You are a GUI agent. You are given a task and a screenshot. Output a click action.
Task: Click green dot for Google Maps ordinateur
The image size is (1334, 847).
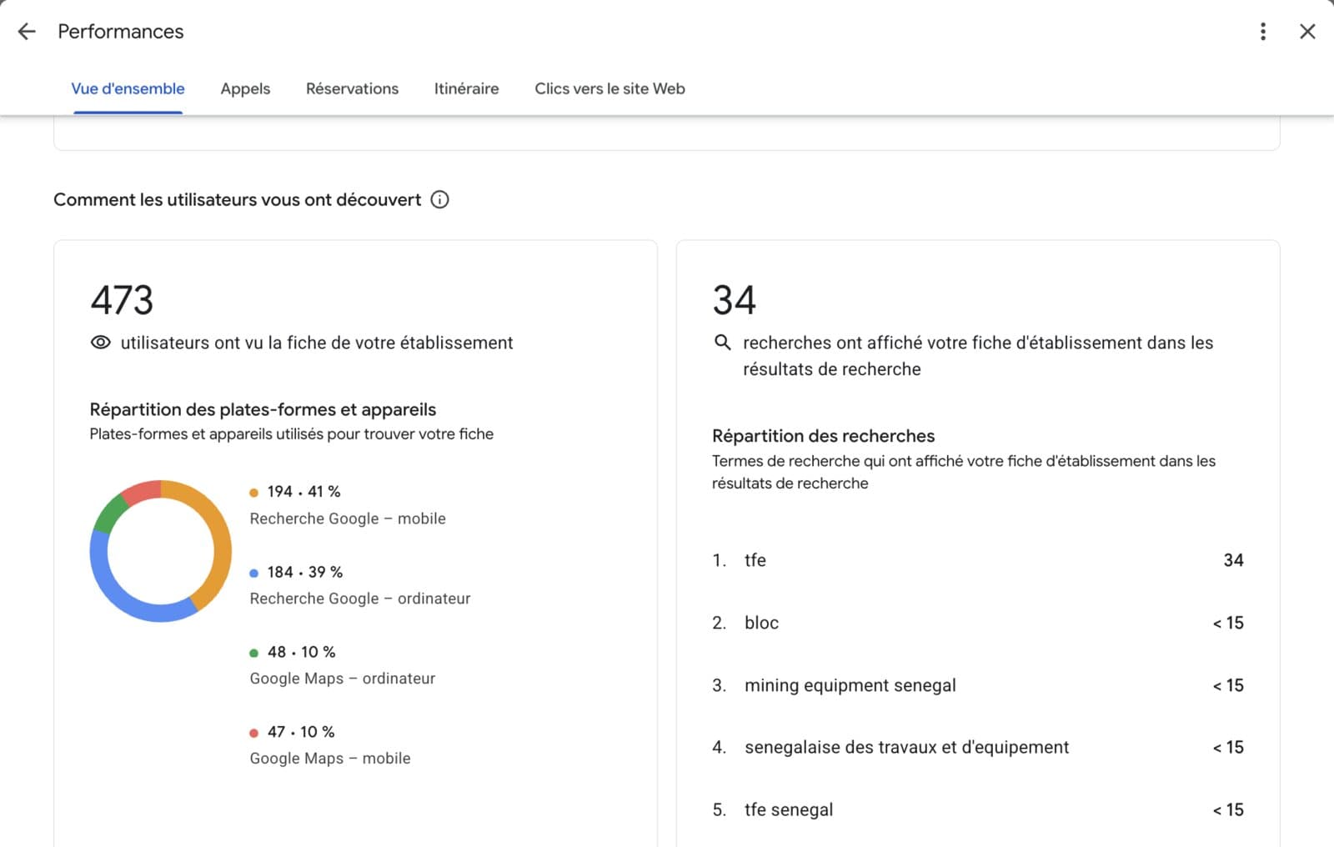pyautogui.click(x=253, y=653)
